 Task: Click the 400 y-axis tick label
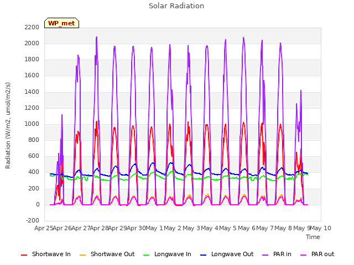[34, 172]
